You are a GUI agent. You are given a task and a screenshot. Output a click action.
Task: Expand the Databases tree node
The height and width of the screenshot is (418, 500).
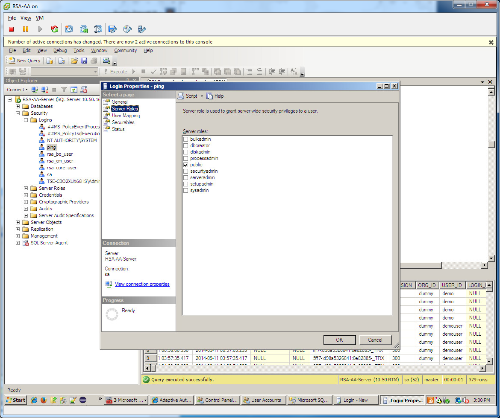tap(18, 106)
